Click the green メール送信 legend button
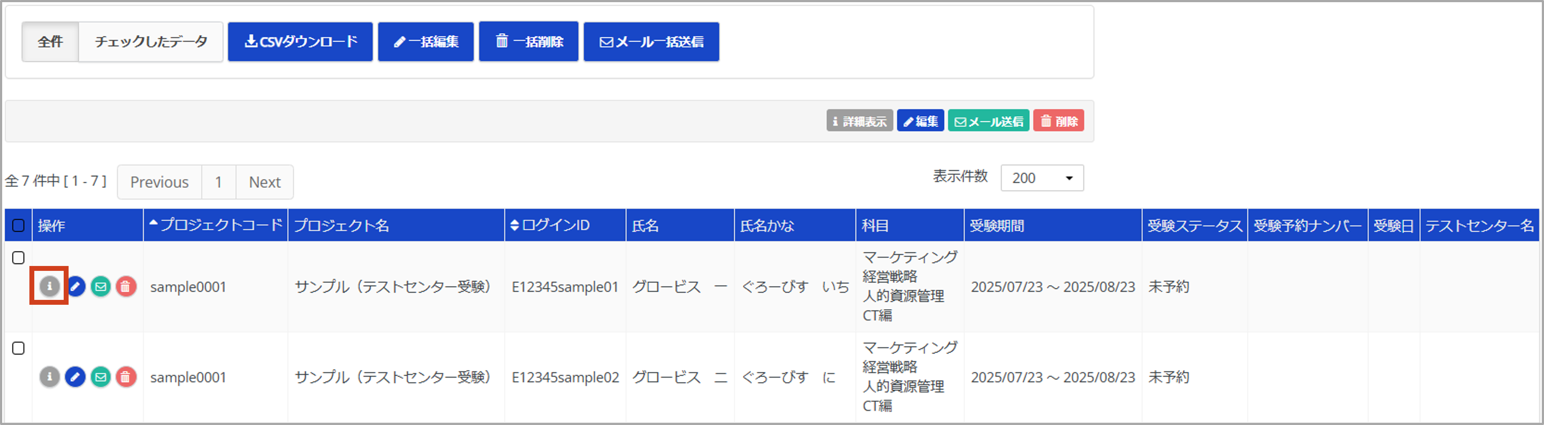This screenshot has width=1544, height=425. (989, 121)
